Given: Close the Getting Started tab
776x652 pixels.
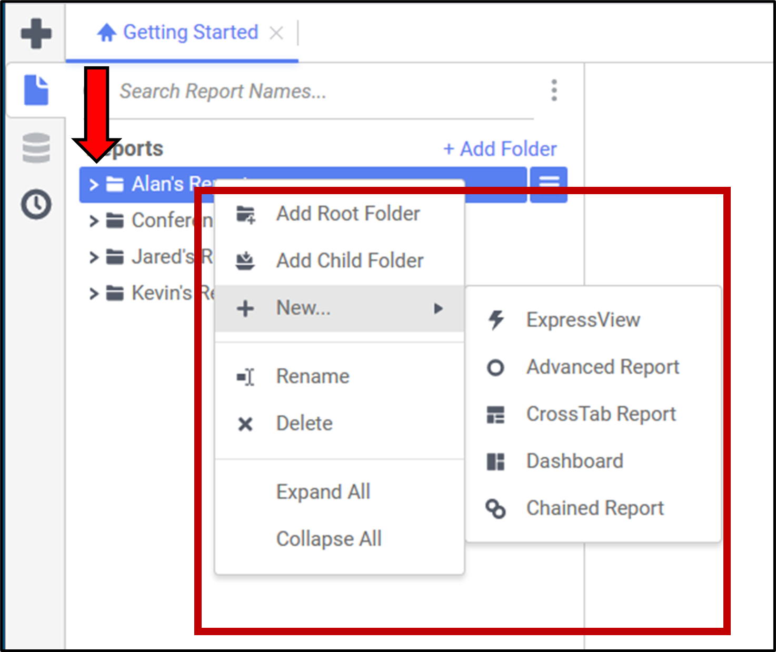Looking at the screenshot, I should 276,33.
